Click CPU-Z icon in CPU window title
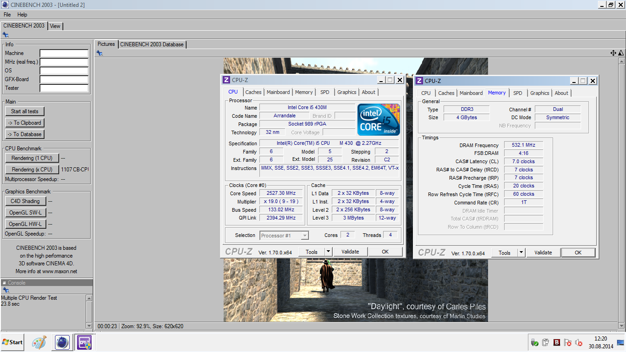 [226, 80]
